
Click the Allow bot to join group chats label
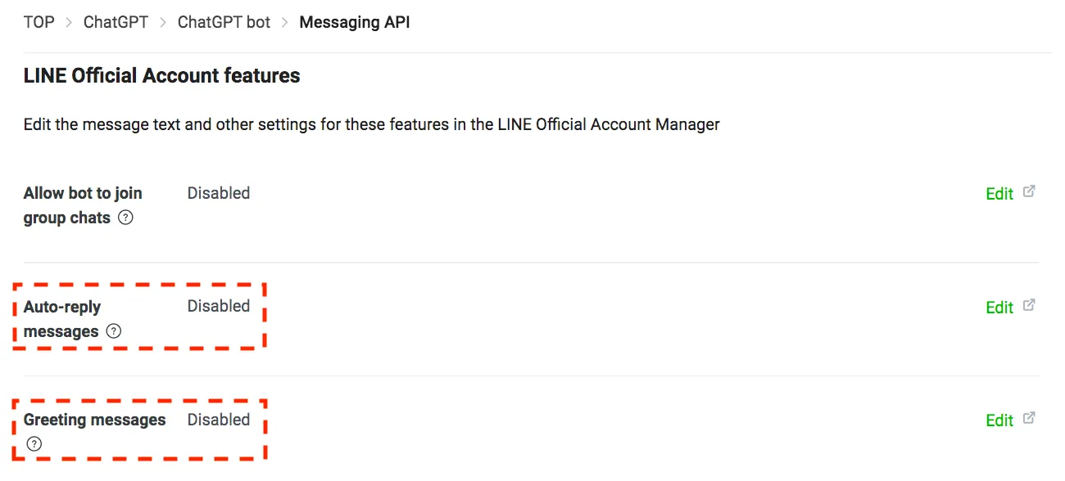[83, 205]
